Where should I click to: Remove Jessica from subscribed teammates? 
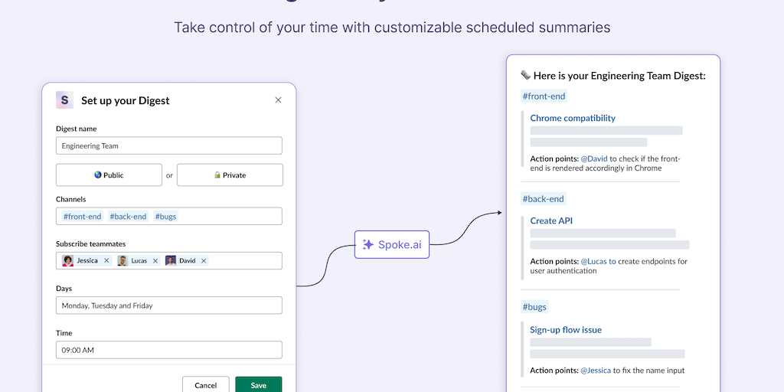[106, 261]
